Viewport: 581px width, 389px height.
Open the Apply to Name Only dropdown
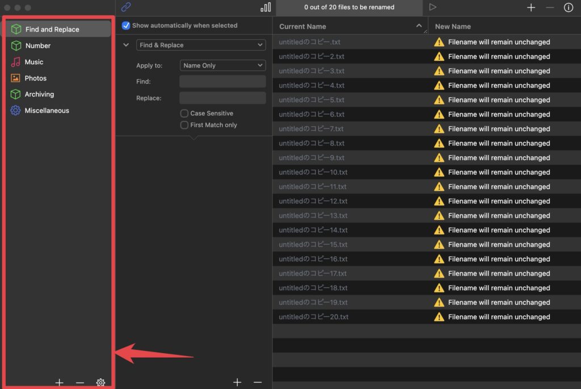(222, 65)
